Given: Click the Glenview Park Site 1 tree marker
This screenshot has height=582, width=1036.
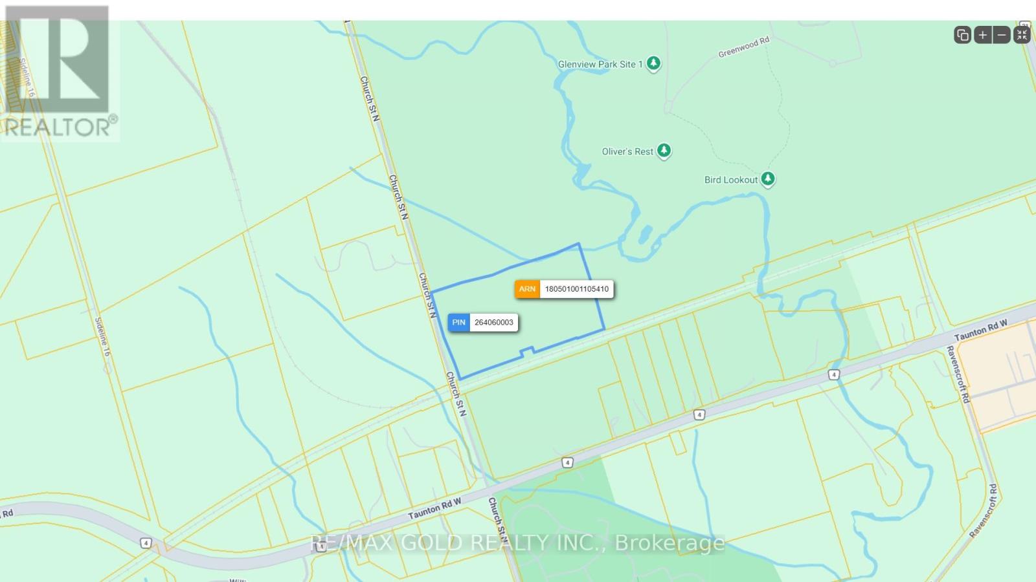Looking at the screenshot, I should (x=654, y=63).
